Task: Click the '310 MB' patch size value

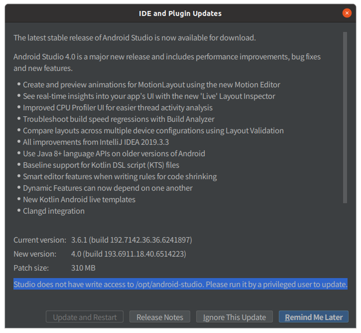Action: [x=83, y=268]
